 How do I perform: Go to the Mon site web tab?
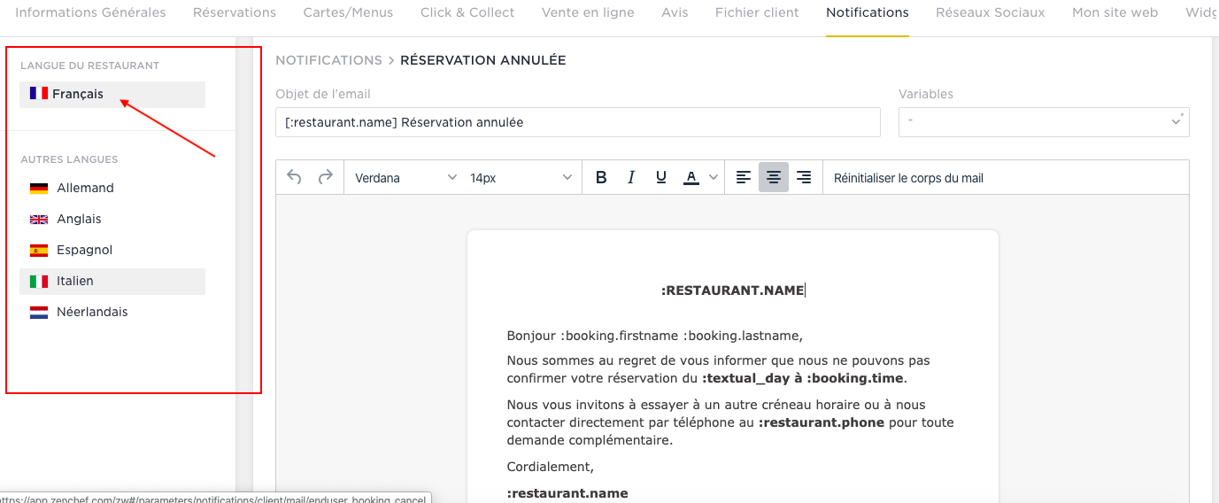1115,12
